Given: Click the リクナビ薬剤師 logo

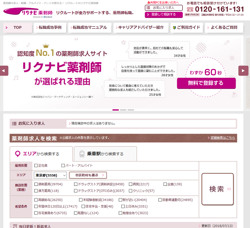Looking at the screenshot, I should point(28,13).
